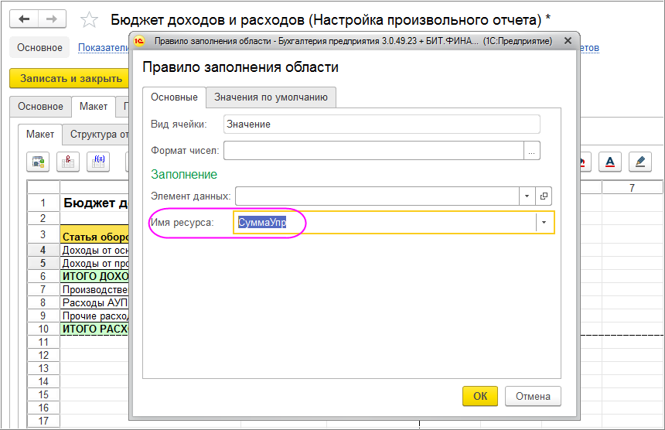Close the Правило заполнения области dialog
Screen dimensions: 665x430
568,40
